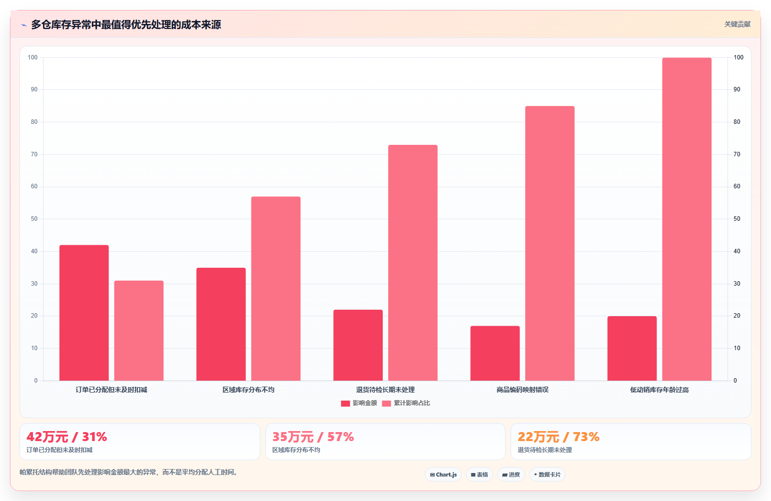Click the 退货待检长期未处理 累计影响占比 bar
Viewport: 771px width, 501px height.
[413, 263]
